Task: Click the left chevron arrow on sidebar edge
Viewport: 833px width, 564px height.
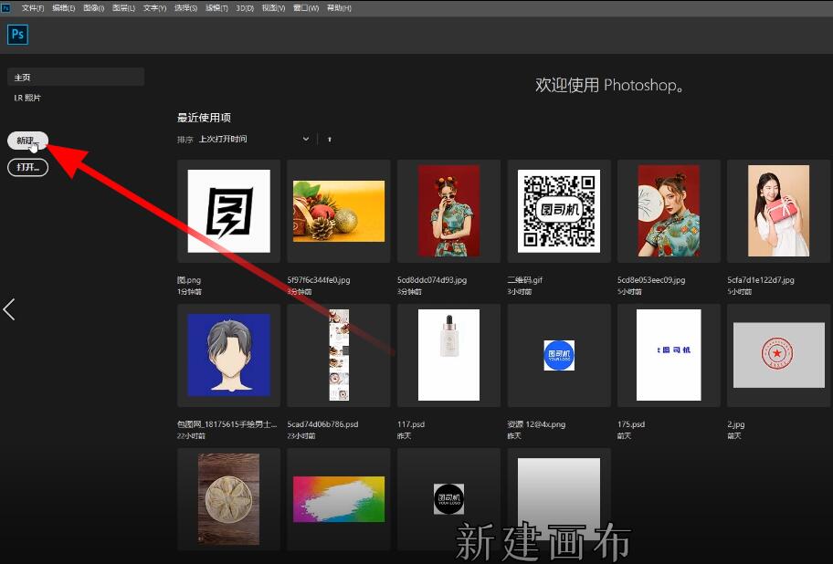Action: [x=9, y=309]
